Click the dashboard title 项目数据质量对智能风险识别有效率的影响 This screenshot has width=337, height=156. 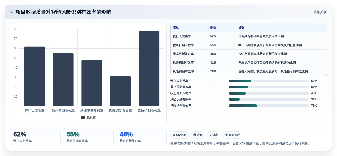pos(64,12)
